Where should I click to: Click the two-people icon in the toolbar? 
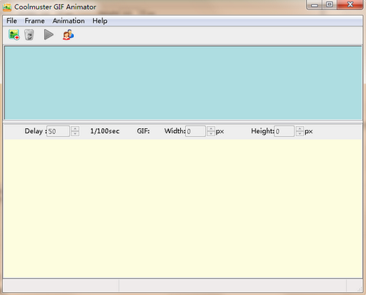click(68, 34)
